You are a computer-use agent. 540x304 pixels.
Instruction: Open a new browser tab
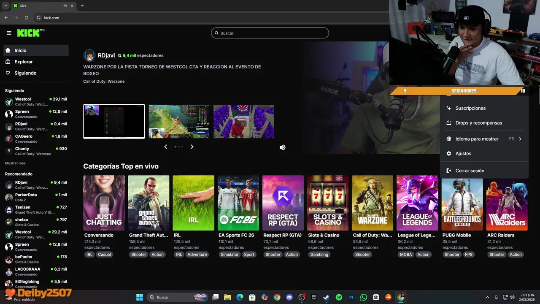[x=82, y=5]
